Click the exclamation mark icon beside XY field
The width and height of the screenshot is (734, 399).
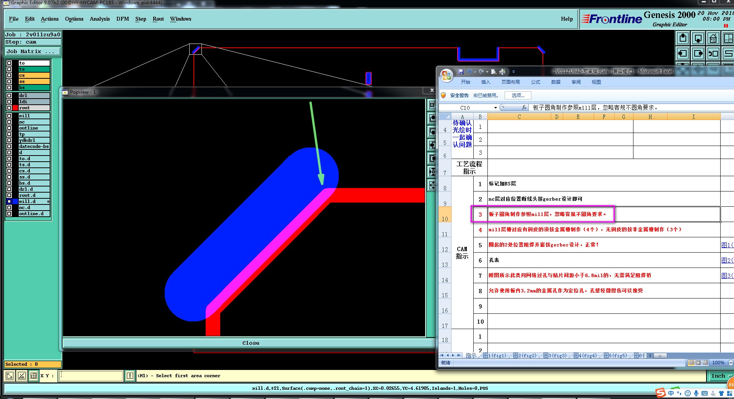coord(130,376)
